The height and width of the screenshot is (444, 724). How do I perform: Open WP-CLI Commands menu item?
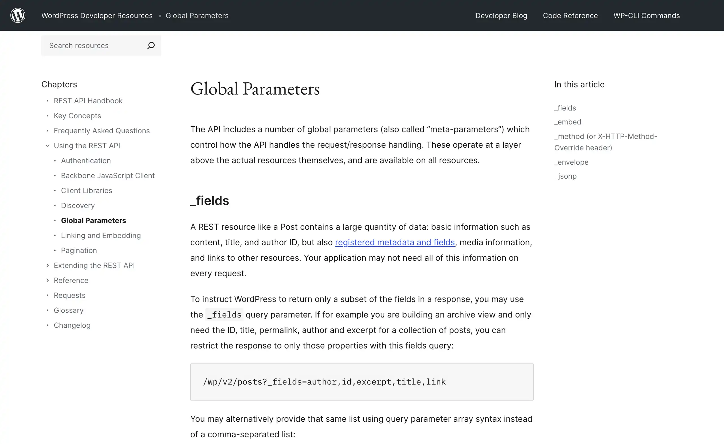click(647, 16)
